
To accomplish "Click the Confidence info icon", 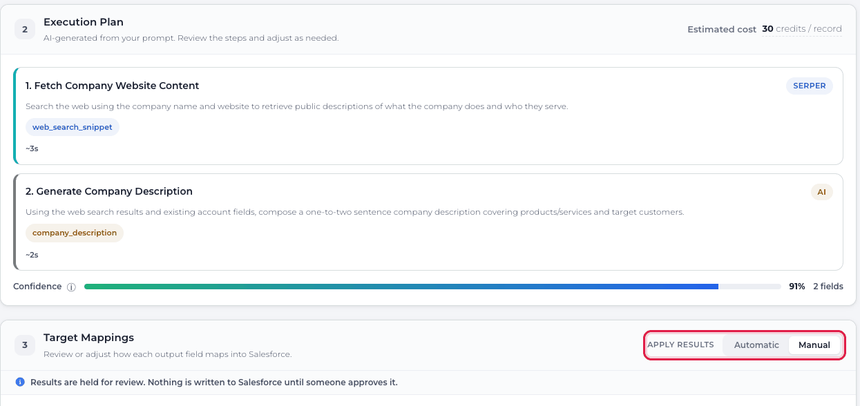I will point(71,287).
